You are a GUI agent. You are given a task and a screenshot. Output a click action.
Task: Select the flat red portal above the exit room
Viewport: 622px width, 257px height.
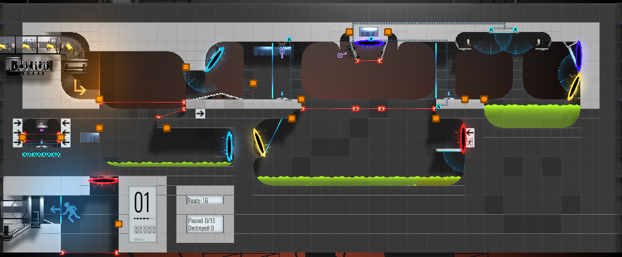(103, 181)
